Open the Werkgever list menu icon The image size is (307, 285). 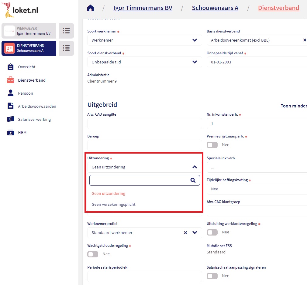coord(66,31)
